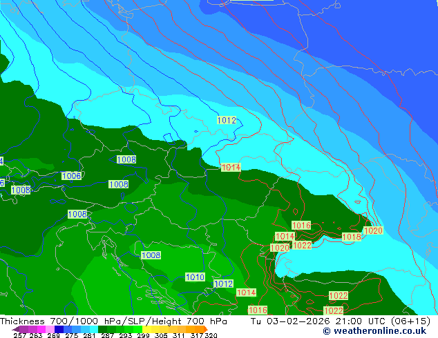438x338 pixels.
Task: Click the legend value 317
Action: tap(197, 335)
